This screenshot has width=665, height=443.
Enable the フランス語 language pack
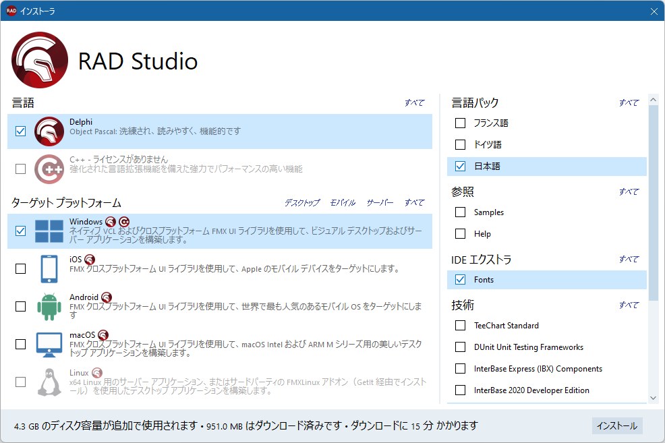[461, 123]
